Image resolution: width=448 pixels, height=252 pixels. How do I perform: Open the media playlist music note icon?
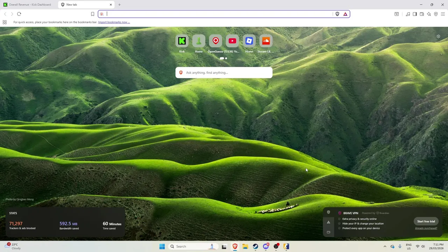coord(408,14)
